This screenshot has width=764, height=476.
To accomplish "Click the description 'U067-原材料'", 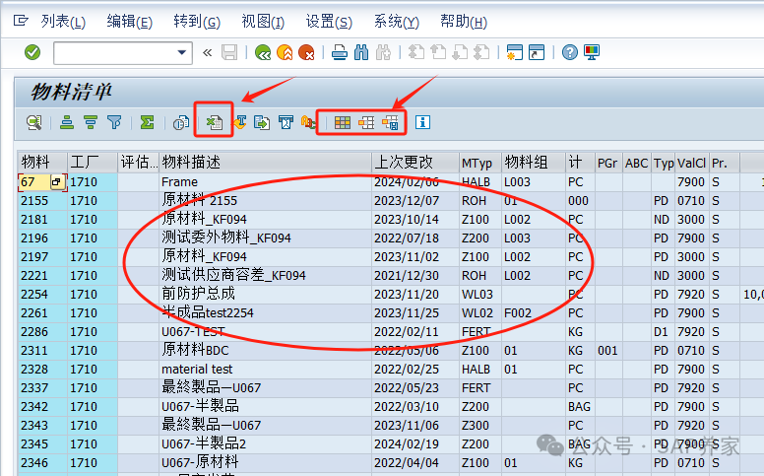I will pos(200,462).
